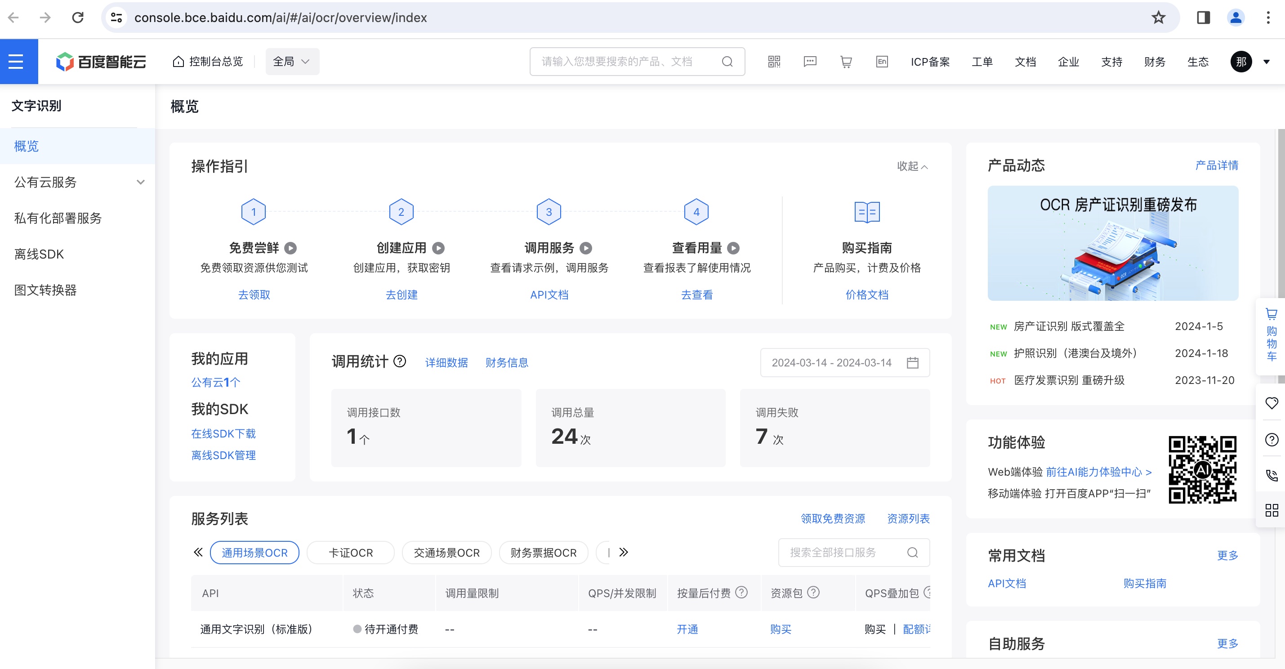This screenshot has width=1285, height=669.
Task: Switch language with the En icon
Action: pos(882,61)
